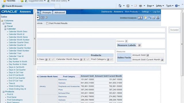
Task: Click main page vertical scrollbar thumb
Action: [x=182, y=44]
